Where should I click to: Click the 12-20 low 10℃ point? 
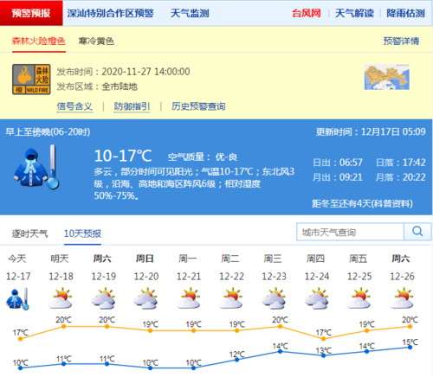point(150,367)
